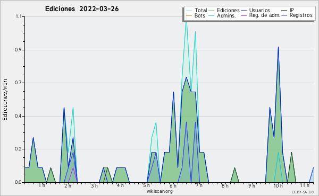
Task: Click the 6 h time axis label
Action: click(x=173, y=185)
